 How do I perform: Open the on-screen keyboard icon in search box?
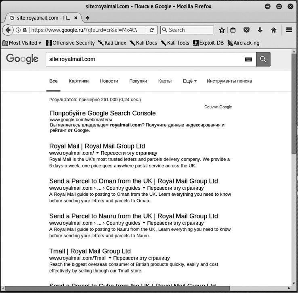(248, 59)
